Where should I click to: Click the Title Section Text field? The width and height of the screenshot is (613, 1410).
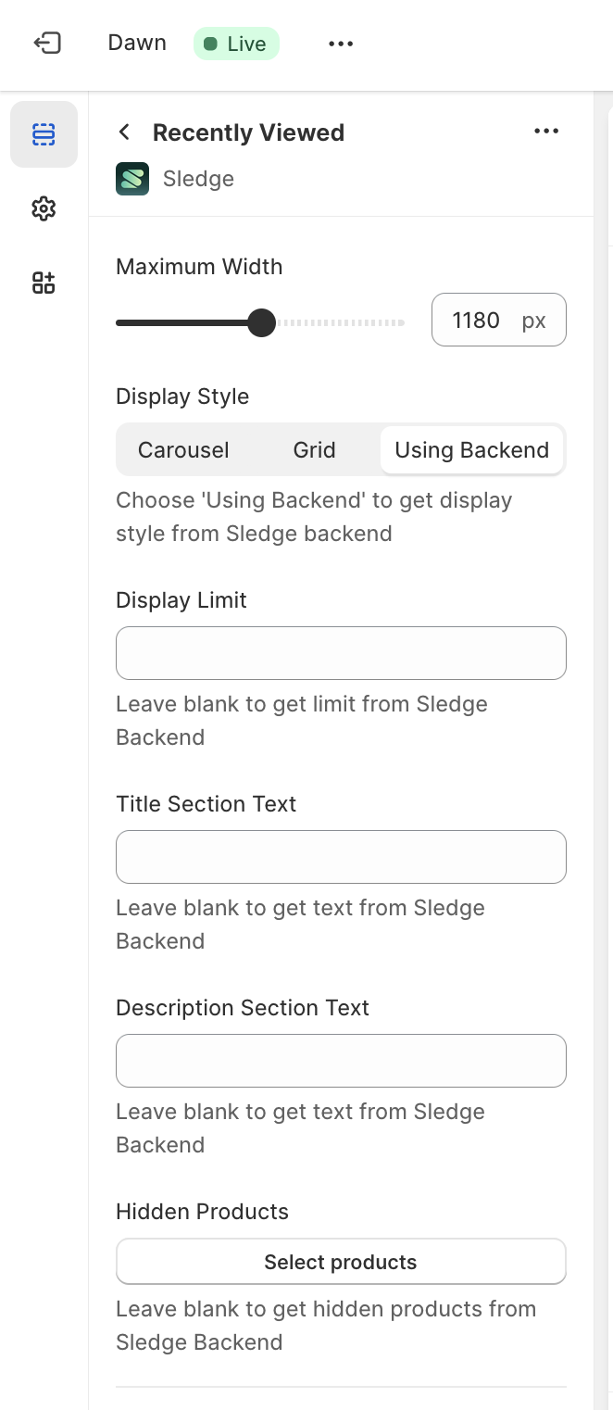coord(341,857)
